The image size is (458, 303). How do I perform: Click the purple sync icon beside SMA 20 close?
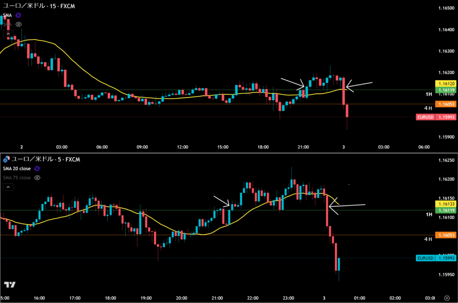[37, 168]
